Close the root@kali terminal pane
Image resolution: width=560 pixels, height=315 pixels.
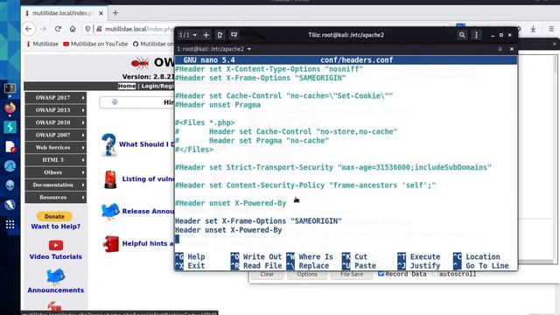pos(511,49)
